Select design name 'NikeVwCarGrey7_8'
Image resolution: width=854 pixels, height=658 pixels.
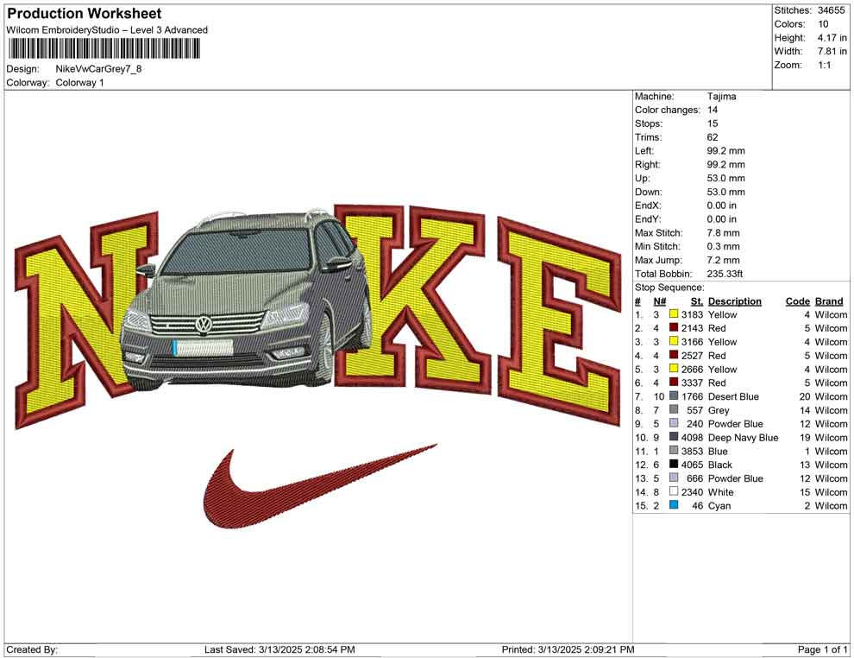(98, 69)
